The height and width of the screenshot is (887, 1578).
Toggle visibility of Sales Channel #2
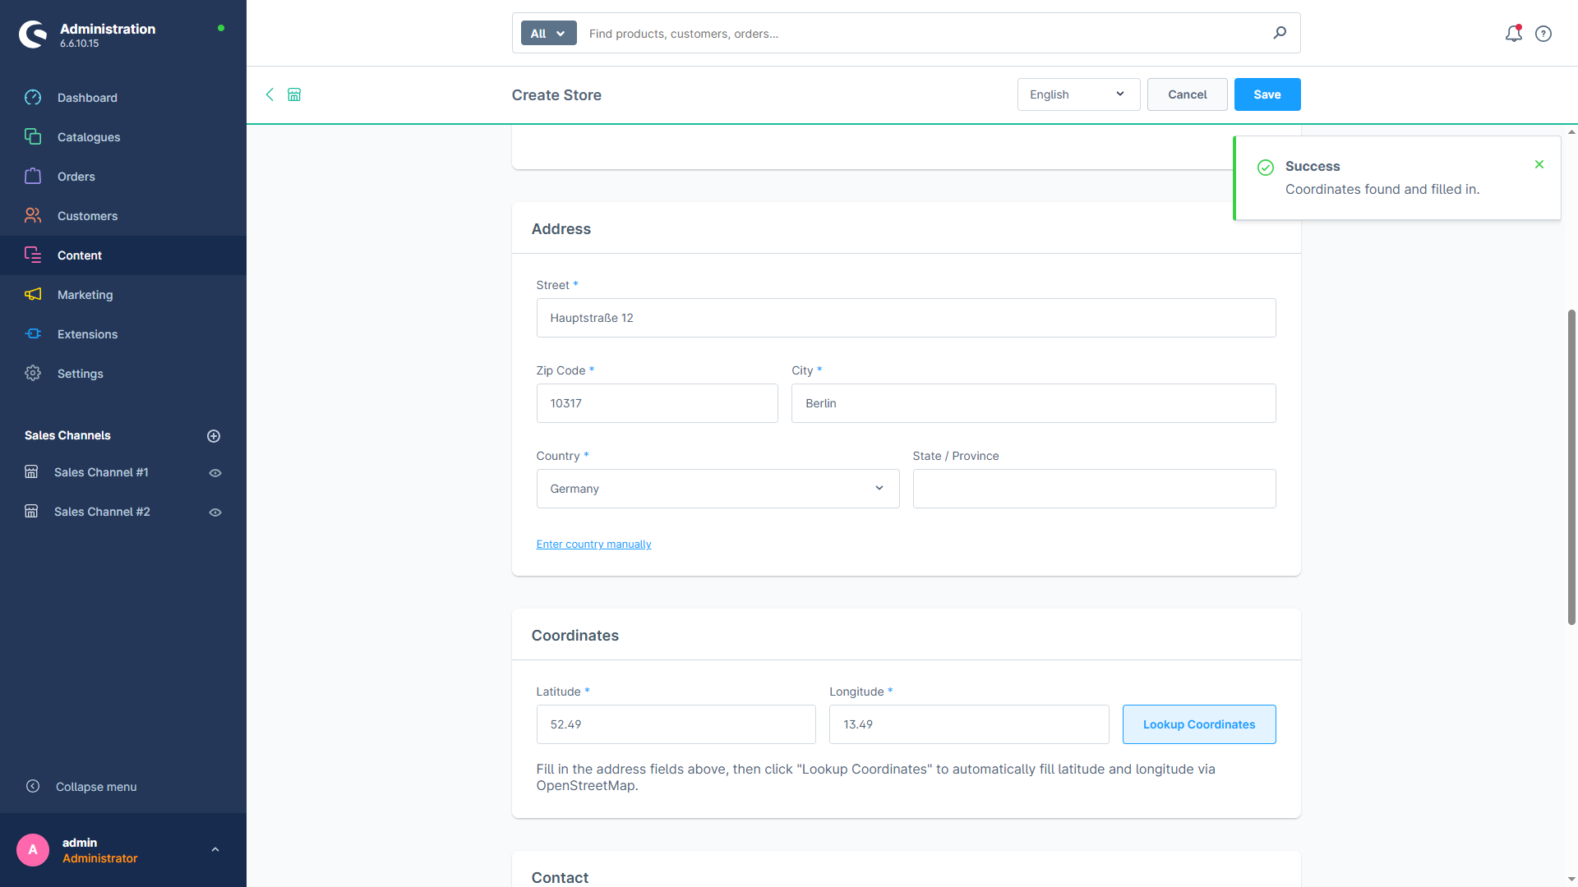click(215, 512)
